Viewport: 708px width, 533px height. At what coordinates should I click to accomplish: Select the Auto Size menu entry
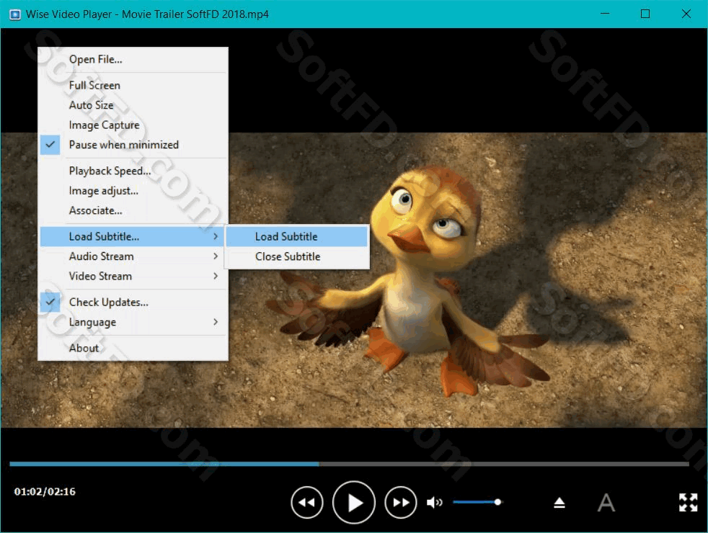[x=133, y=105]
